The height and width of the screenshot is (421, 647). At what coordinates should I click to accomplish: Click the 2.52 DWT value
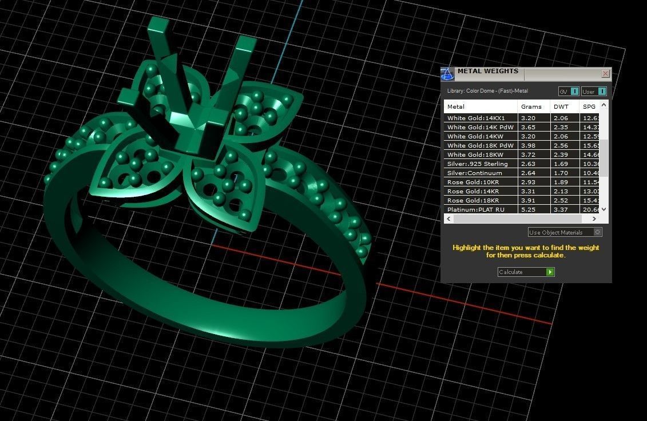[561, 200]
